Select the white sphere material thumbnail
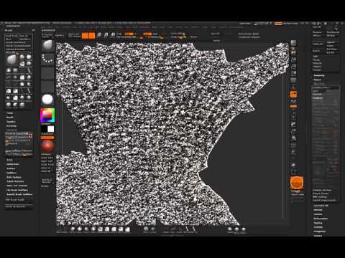The height and width of the screenshot is (258, 345). 47,99
